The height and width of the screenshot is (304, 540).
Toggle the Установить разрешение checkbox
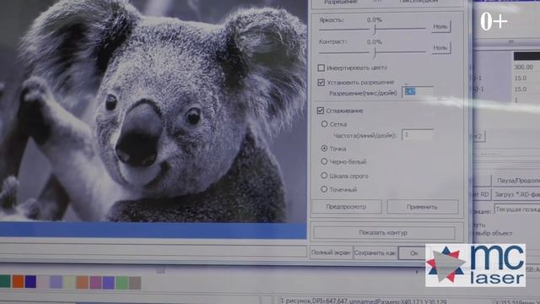(321, 83)
